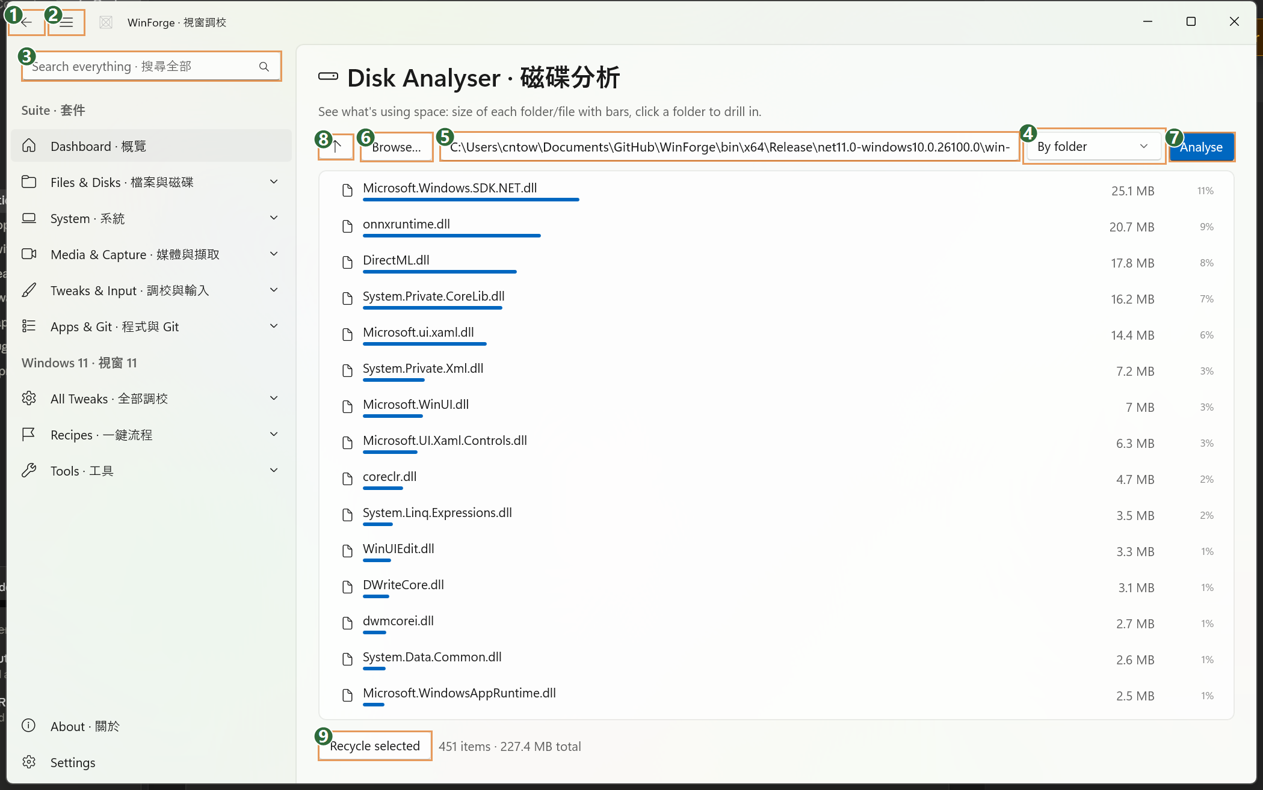The width and height of the screenshot is (1263, 790).
Task: Click the Browse... button
Action: pyautogui.click(x=397, y=147)
